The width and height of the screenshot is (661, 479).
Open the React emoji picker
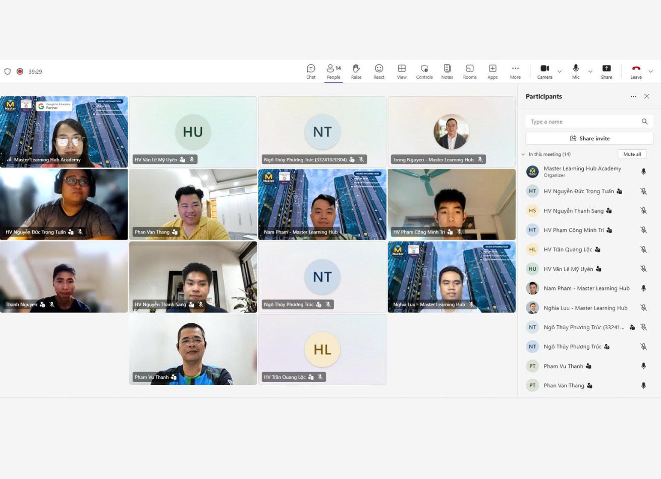click(379, 72)
